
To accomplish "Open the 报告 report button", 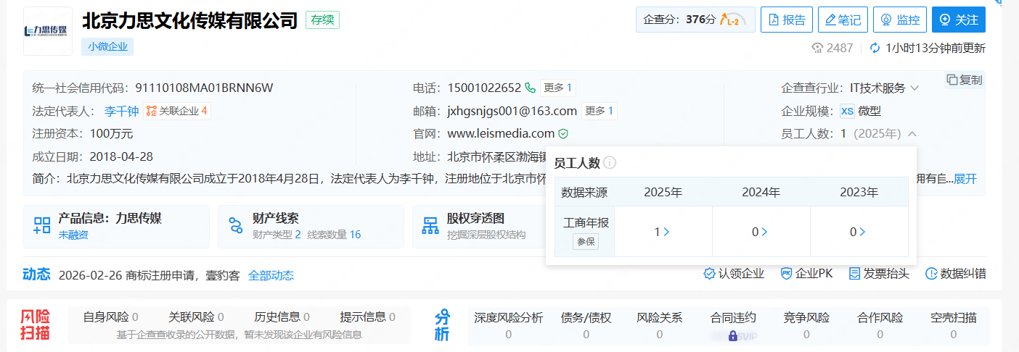I will point(786,20).
